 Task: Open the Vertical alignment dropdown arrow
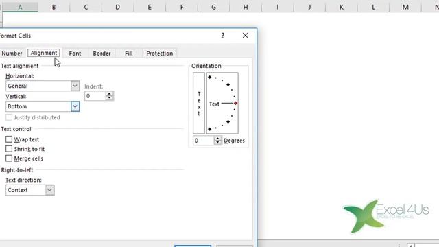[75, 106]
